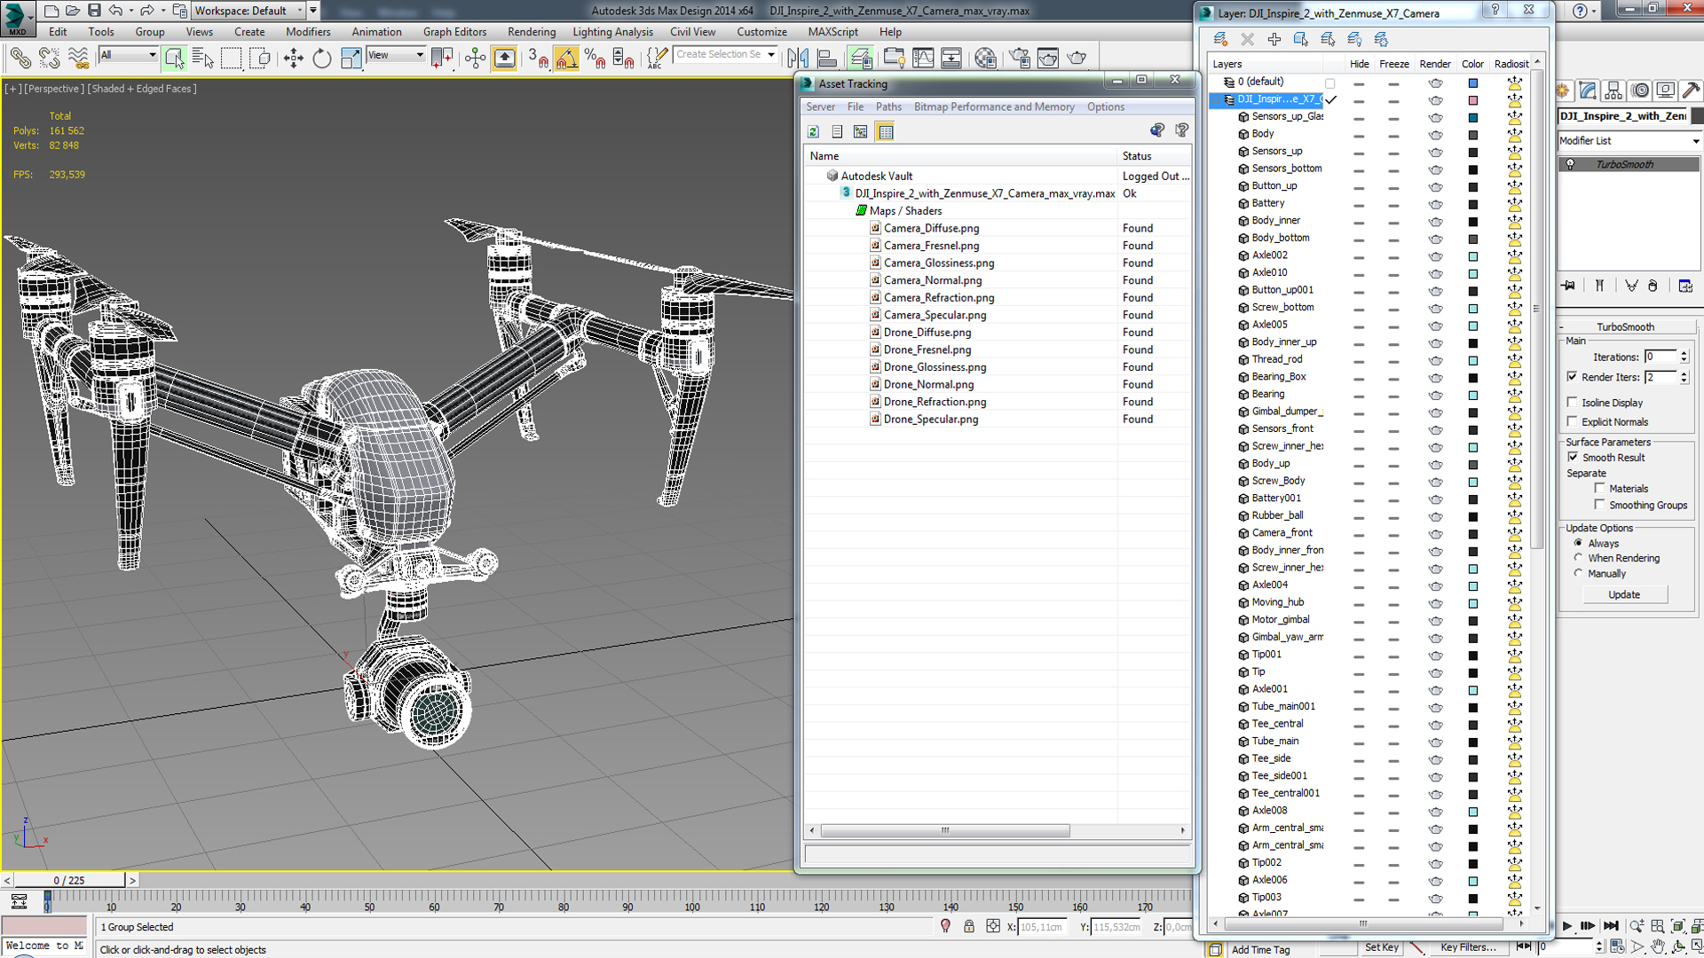Viewport: 1704px width, 958px height.
Task: Open the Select by Name list tool
Action: (x=203, y=59)
